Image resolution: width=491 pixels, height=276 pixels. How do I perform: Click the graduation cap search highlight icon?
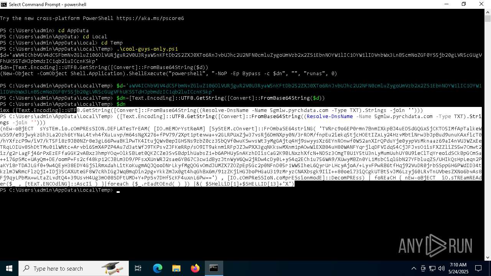click(x=112, y=268)
